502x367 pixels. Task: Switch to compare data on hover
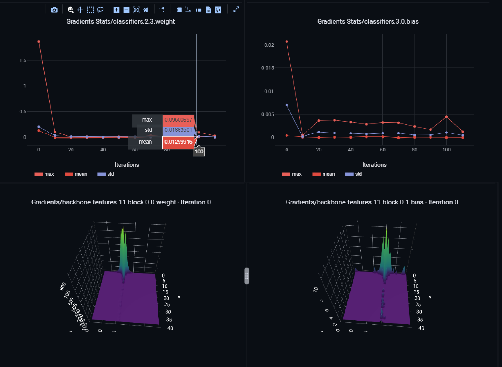pos(188,10)
